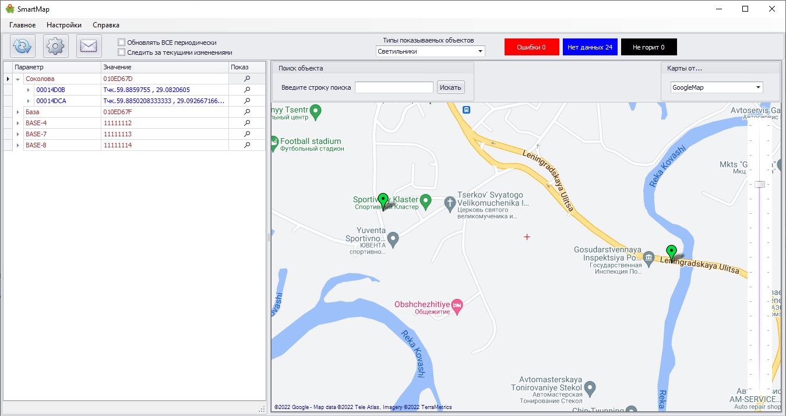Image resolution: width=786 pixels, height=416 pixels.
Task: Enable 'Следить за текущими изменениями' checkbox
Action: point(121,52)
